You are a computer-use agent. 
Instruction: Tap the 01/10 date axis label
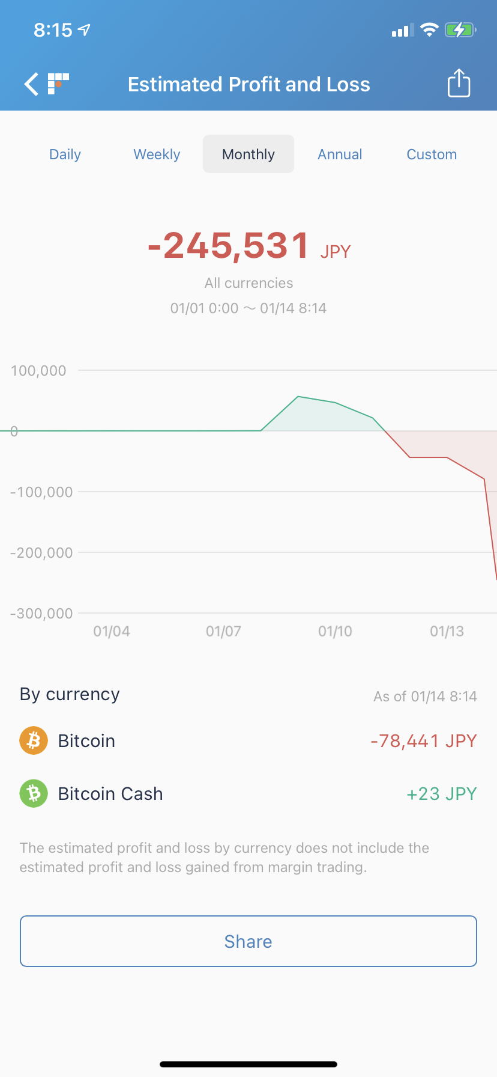[335, 631]
